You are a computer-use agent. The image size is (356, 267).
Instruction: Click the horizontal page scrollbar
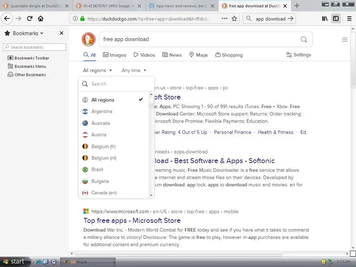(x=178, y=253)
